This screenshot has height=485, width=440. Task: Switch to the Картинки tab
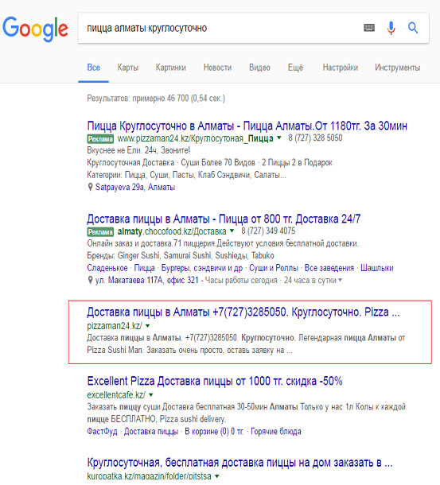click(171, 68)
